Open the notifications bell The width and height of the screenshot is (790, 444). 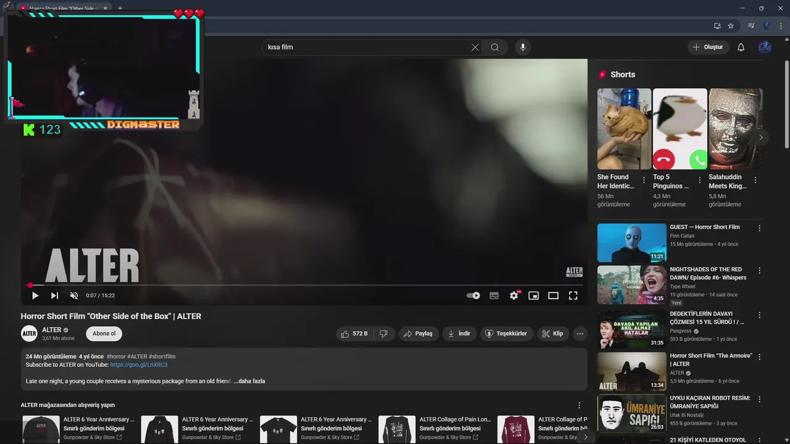(741, 47)
